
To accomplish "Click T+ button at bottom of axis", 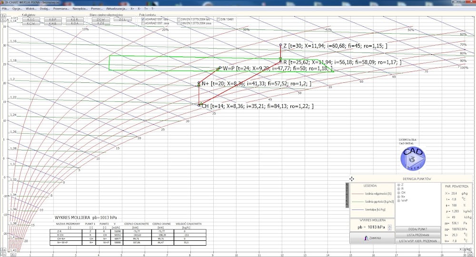I will click(4, 250).
